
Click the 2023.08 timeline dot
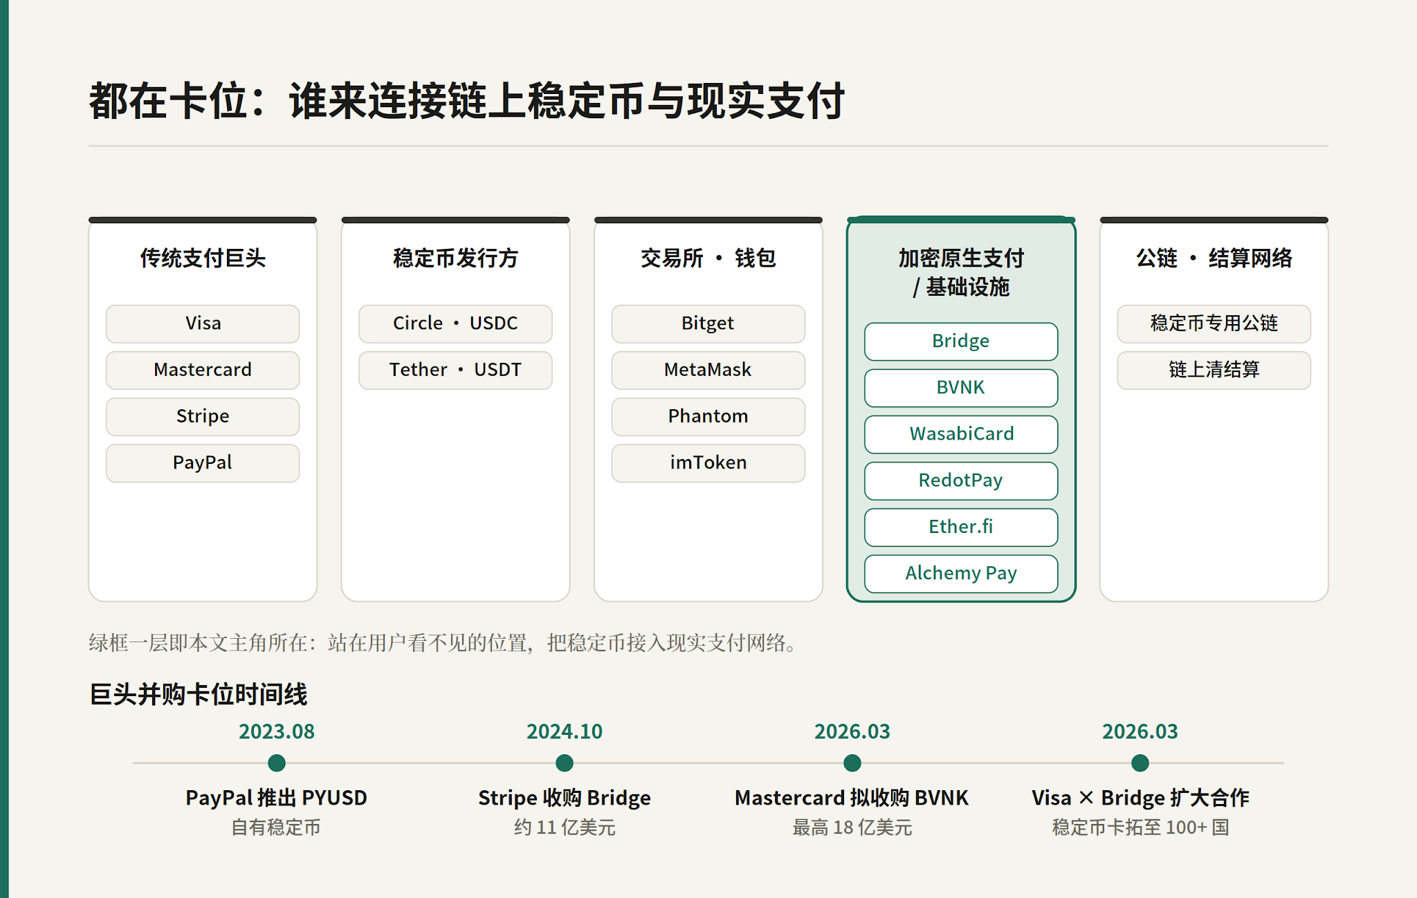277,763
